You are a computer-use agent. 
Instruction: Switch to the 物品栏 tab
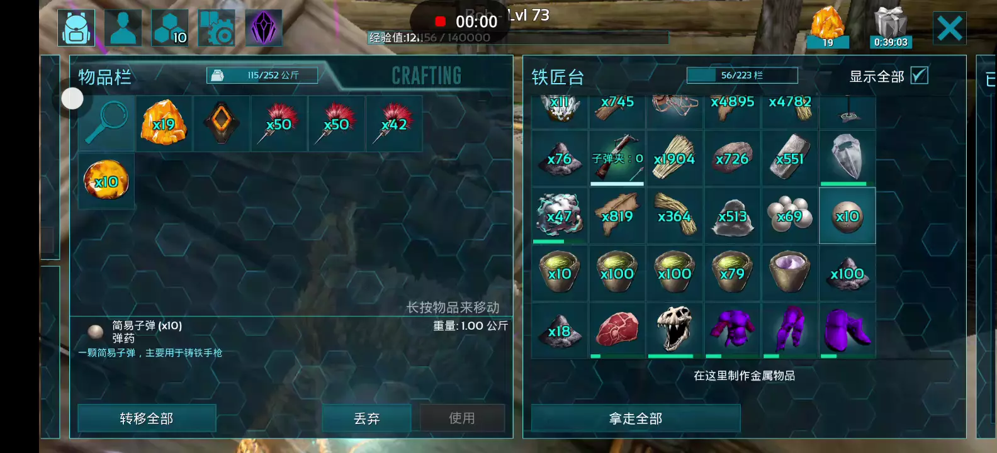(x=105, y=77)
